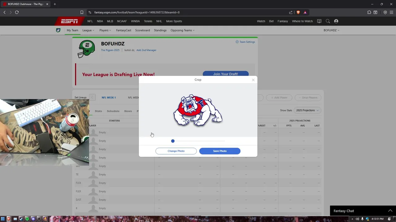Open Steam from the taskbar
396x222 pixels.
[21, 219]
